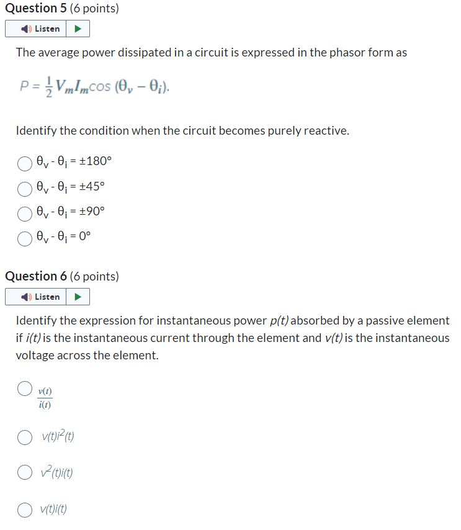The image size is (461, 530).
Task: Select the θv - θi = ±45° option
Action: (25, 187)
